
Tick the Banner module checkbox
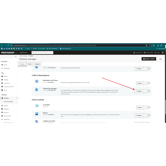149,115
